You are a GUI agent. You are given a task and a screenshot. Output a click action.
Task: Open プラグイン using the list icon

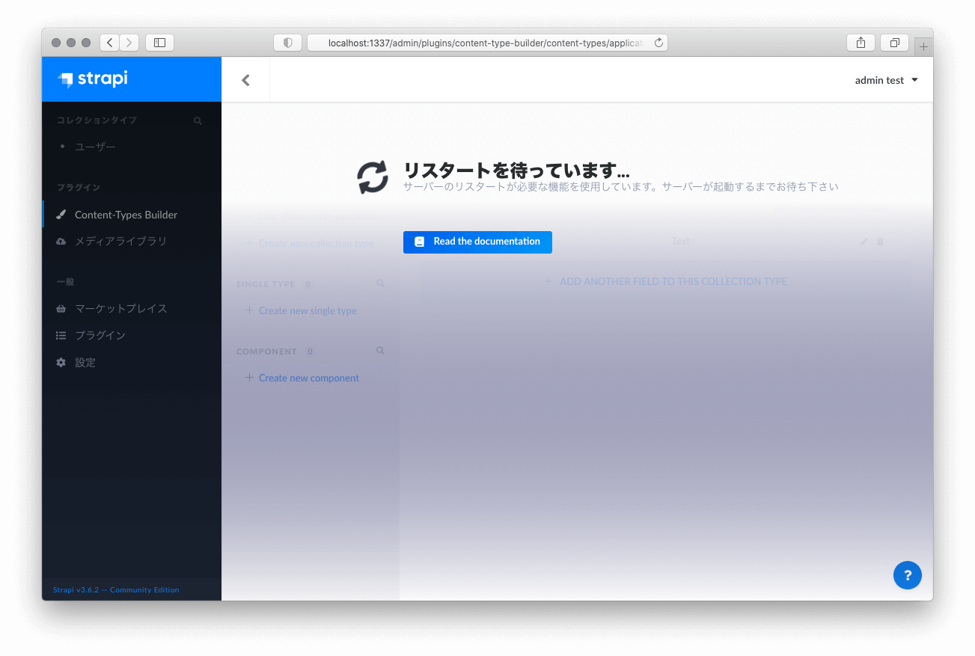[61, 335]
